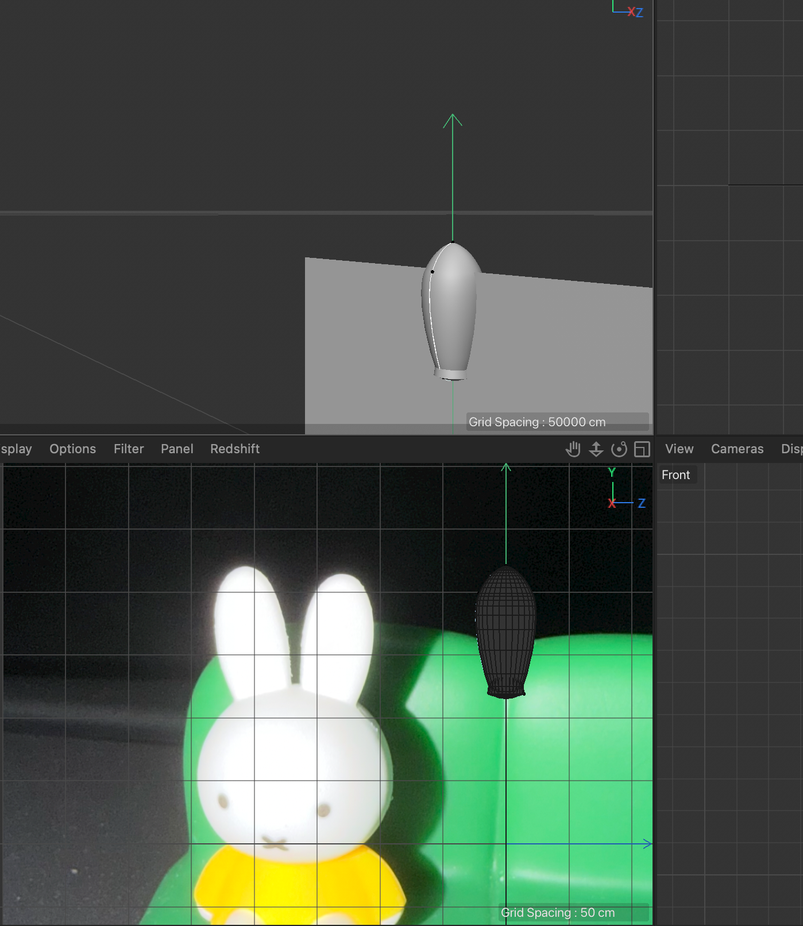Open the Panel menu
The height and width of the screenshot is (926, 803).
pyautogui.click(x=177, y=449)
